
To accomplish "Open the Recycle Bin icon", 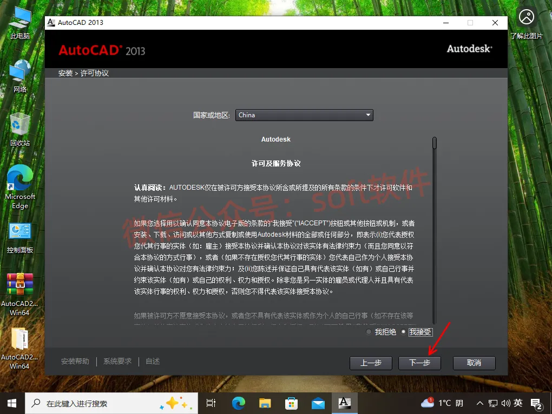I will point(19,129).
